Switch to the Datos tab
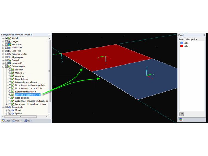This screenshot has height=156, width=208. tap(6, 121)
